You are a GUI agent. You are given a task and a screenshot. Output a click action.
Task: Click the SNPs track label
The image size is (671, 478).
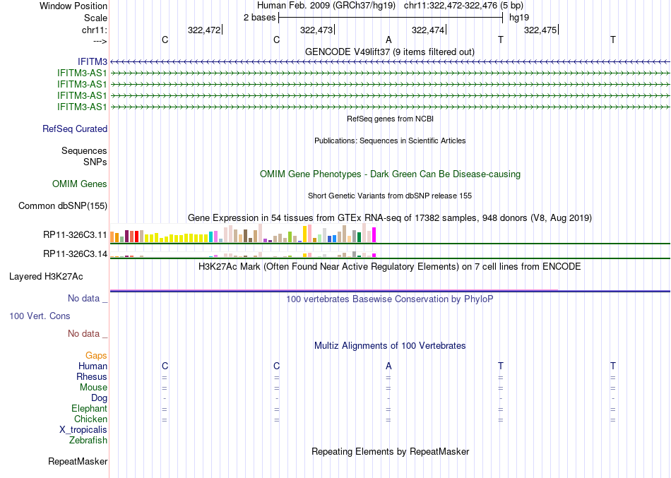point(95,162)
